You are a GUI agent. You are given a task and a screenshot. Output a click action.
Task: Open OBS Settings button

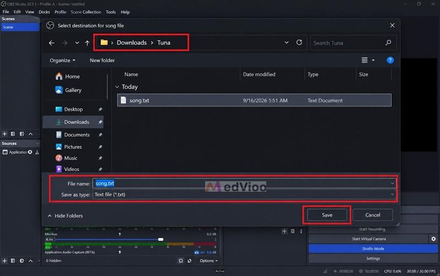[x=373, y=258]
